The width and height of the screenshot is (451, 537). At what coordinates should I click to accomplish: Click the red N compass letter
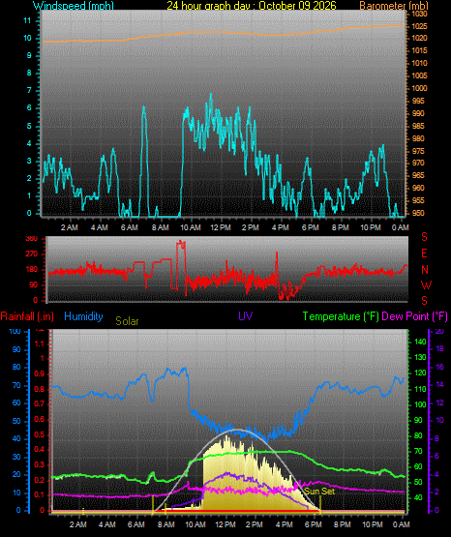pyautogui.click(x=425, y=270)
